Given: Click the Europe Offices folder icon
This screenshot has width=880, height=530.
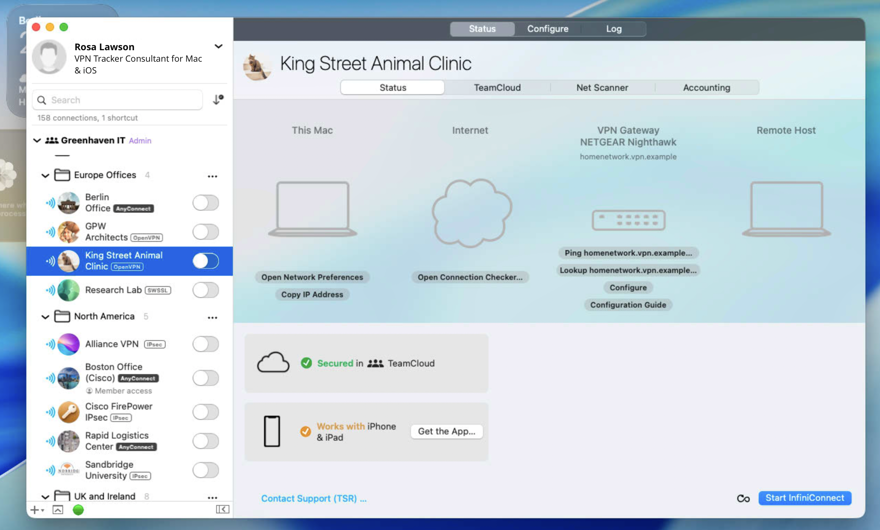Looking at the screenshot, I should click(x=62, y=175).
